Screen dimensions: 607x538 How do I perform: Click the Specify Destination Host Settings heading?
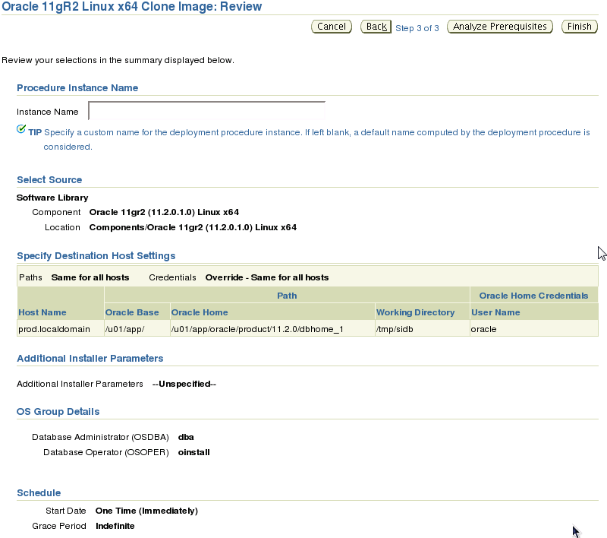[96, 256]
